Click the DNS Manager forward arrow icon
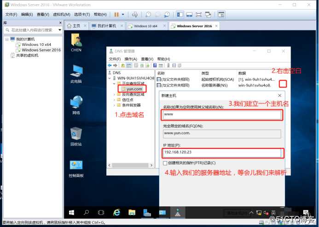 tap(115, 65)
